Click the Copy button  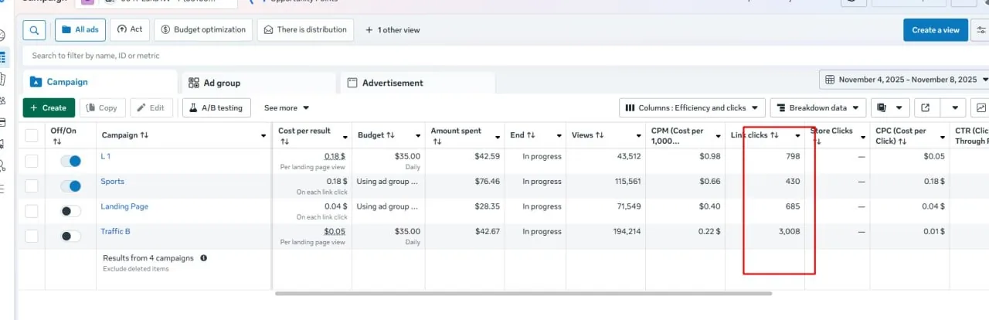[102, 107]
